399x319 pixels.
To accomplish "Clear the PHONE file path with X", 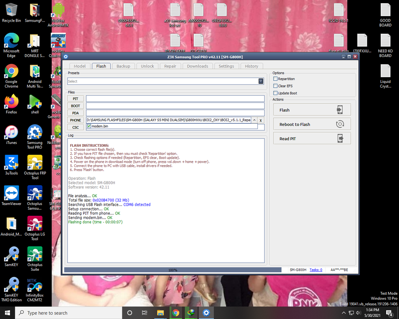I will [x=261, y=120].
